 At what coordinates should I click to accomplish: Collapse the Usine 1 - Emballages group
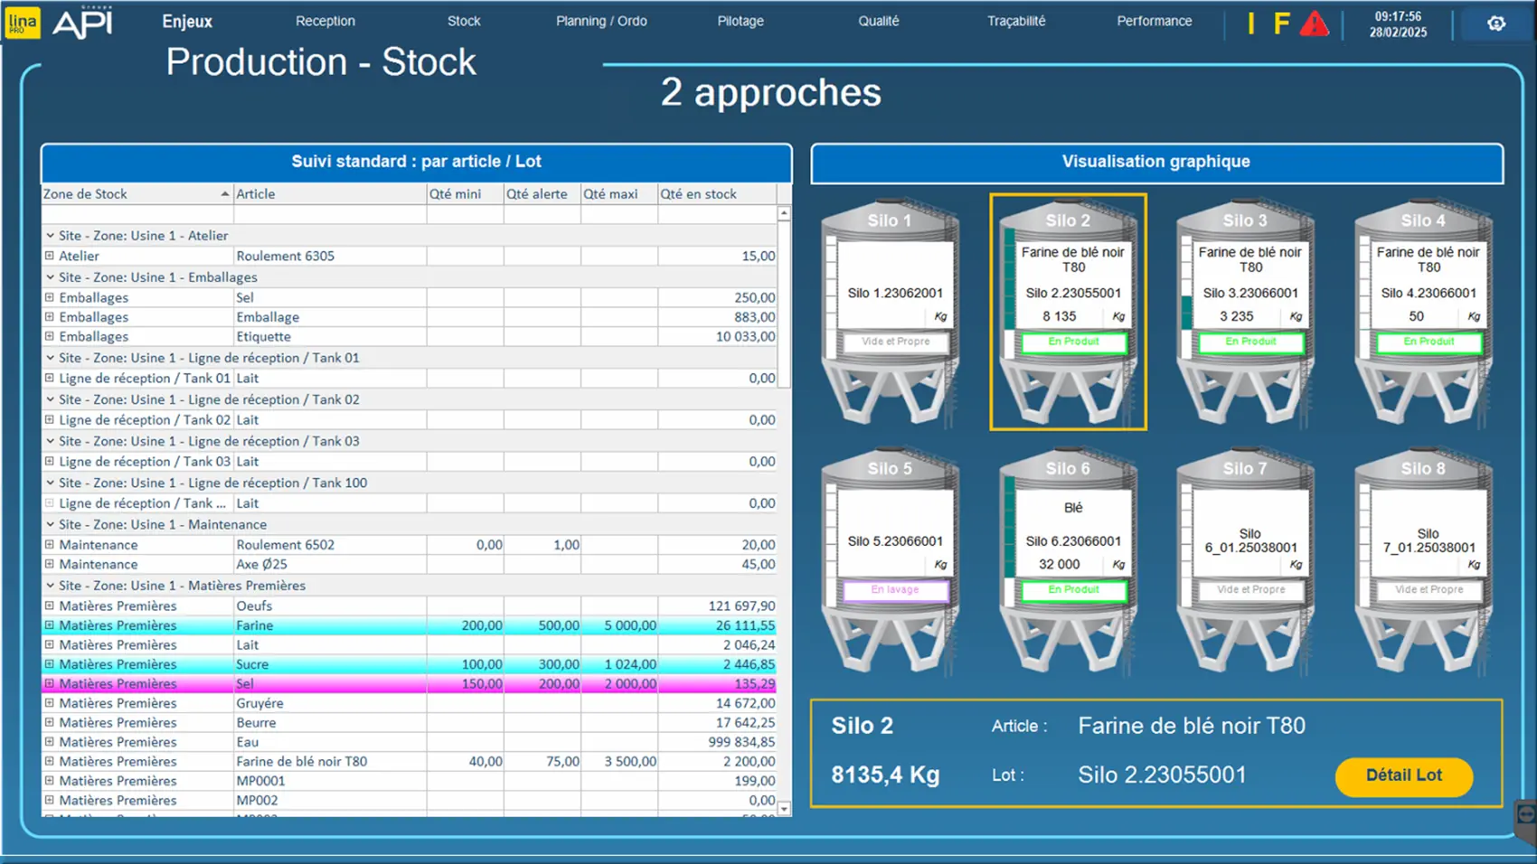[x=51, y=277]
